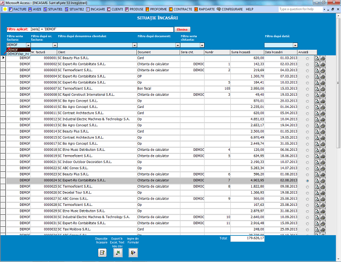Expand the Filtru dupa data dropdown
Viewport: 341px width, 262px height.
coord(295,45)
